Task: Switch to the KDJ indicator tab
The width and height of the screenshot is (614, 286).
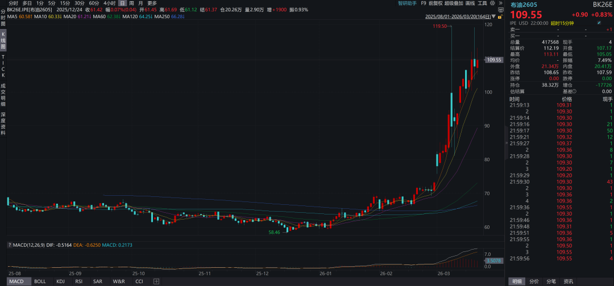Action: 60,281
